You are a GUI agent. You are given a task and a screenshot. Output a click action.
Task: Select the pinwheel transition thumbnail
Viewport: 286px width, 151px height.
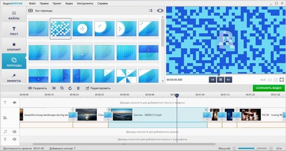[127, 76]
